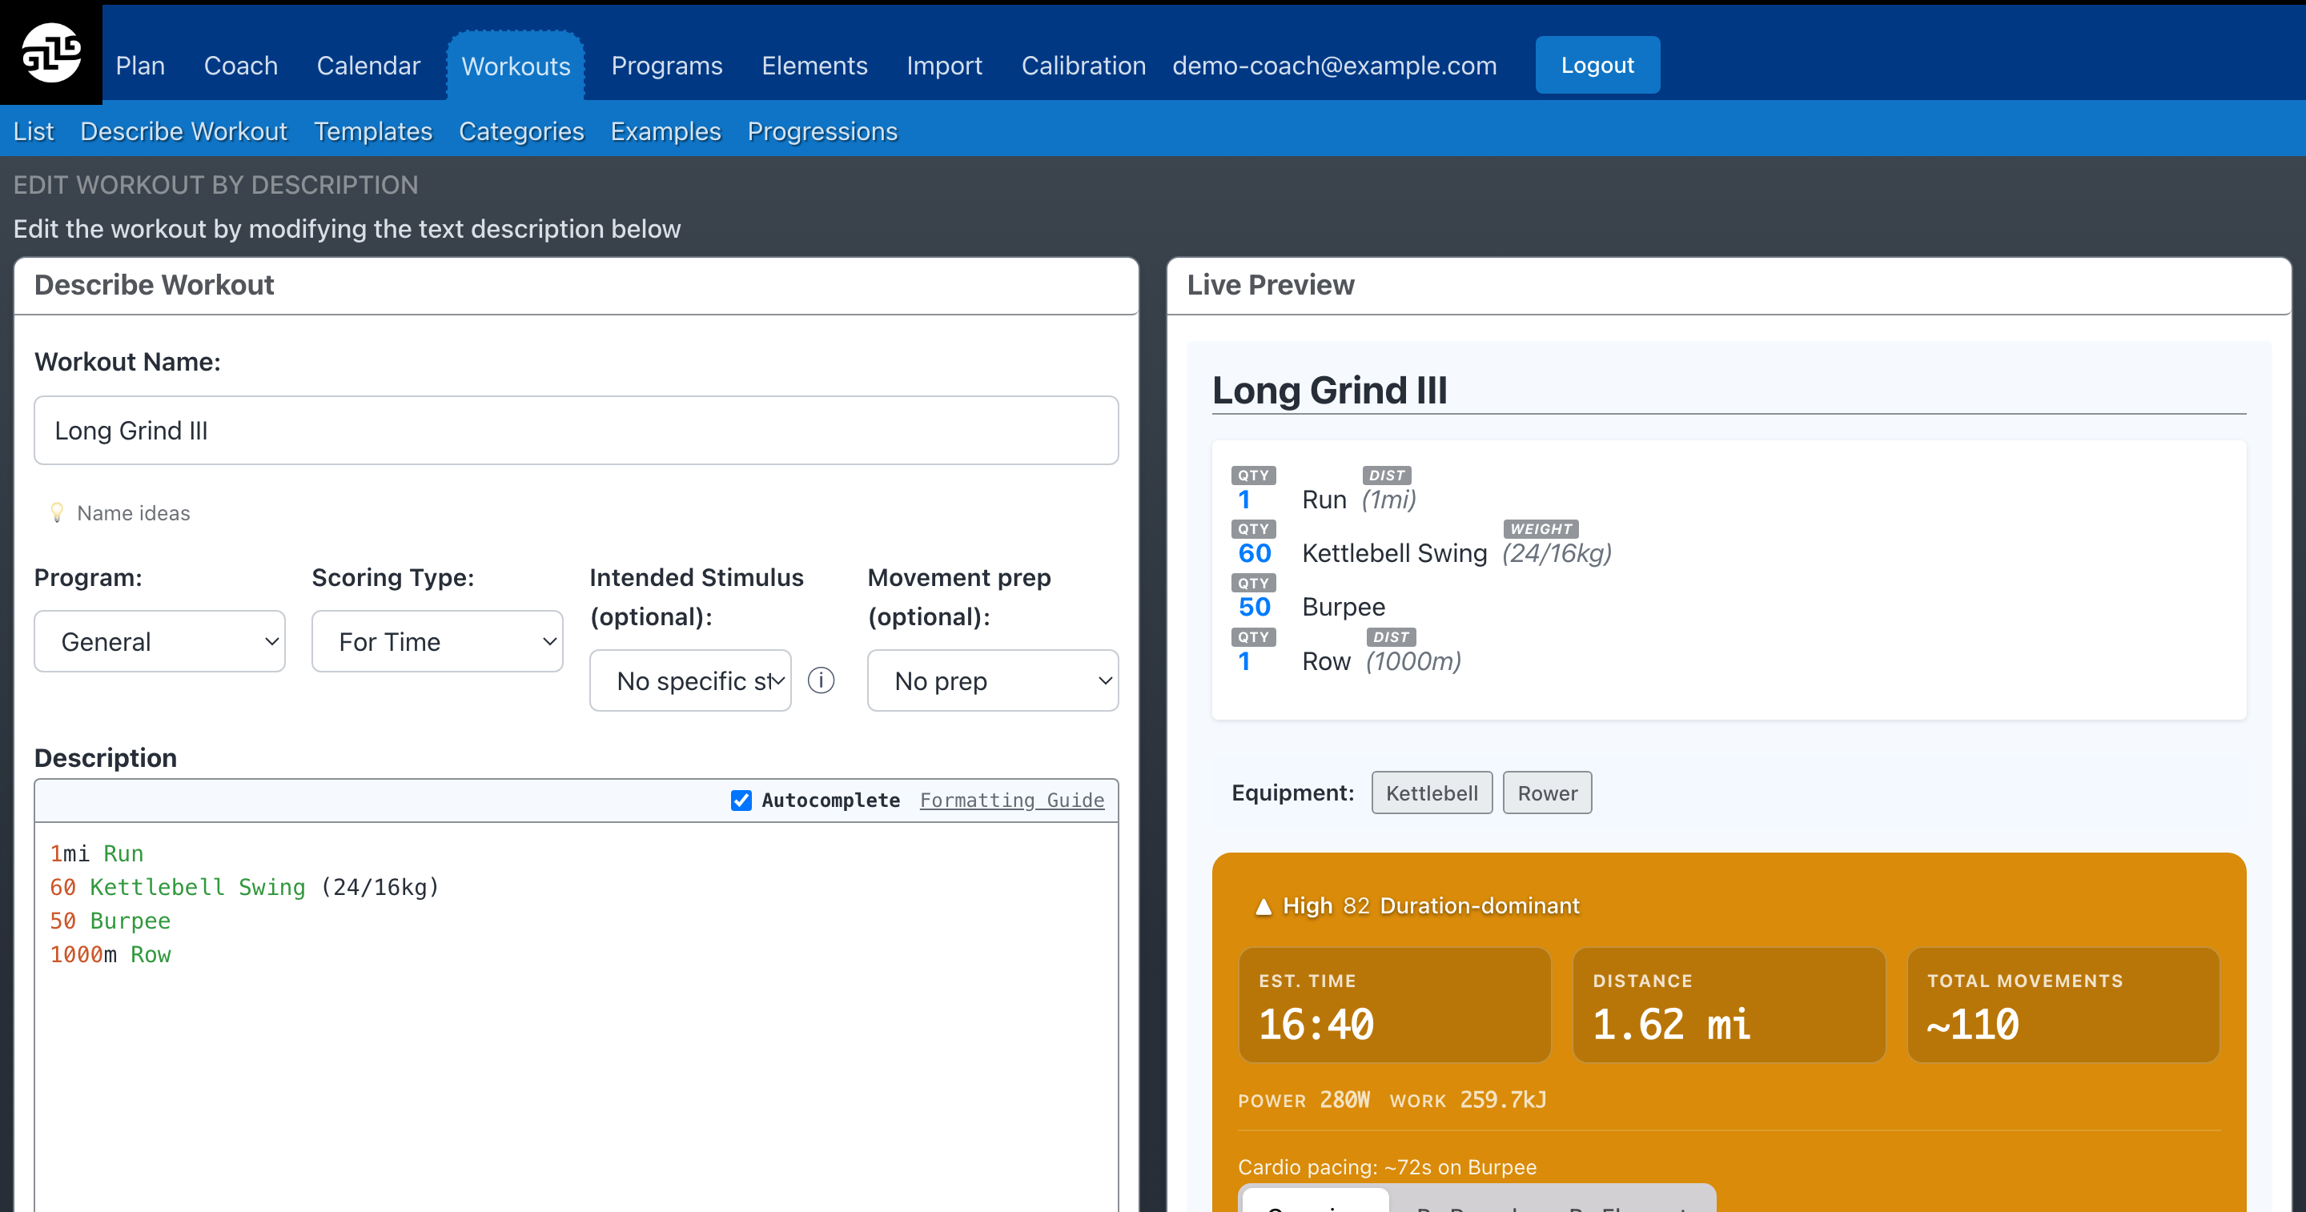The width and height of the screenshot is (2306, 1212).
Task: Open the stimulus info icon
Action: coord(821,680)
